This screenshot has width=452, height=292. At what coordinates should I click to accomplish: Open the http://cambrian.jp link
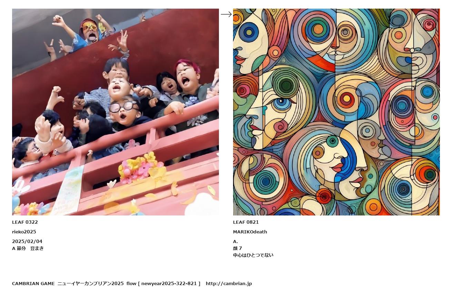click(x=229, y=283)
